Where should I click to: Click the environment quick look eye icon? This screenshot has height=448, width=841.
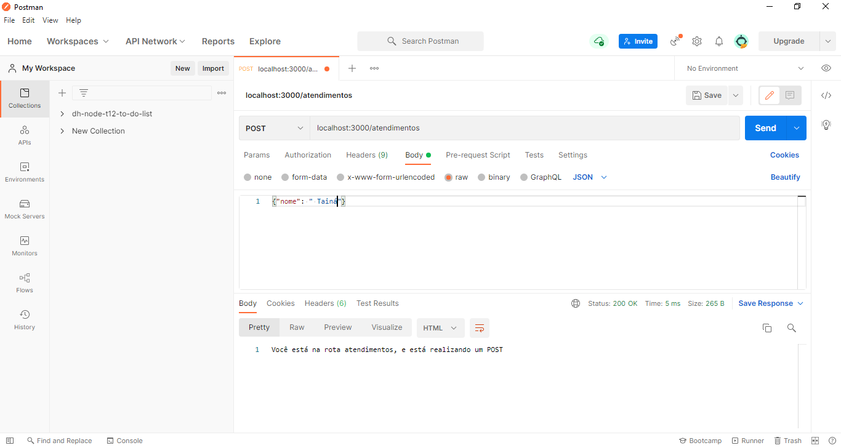point(826,68)
